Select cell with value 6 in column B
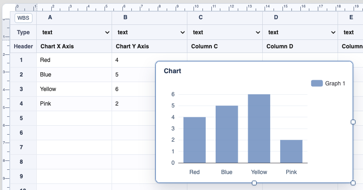Viewport: 363px width, 190px height. tap(134, 89)
